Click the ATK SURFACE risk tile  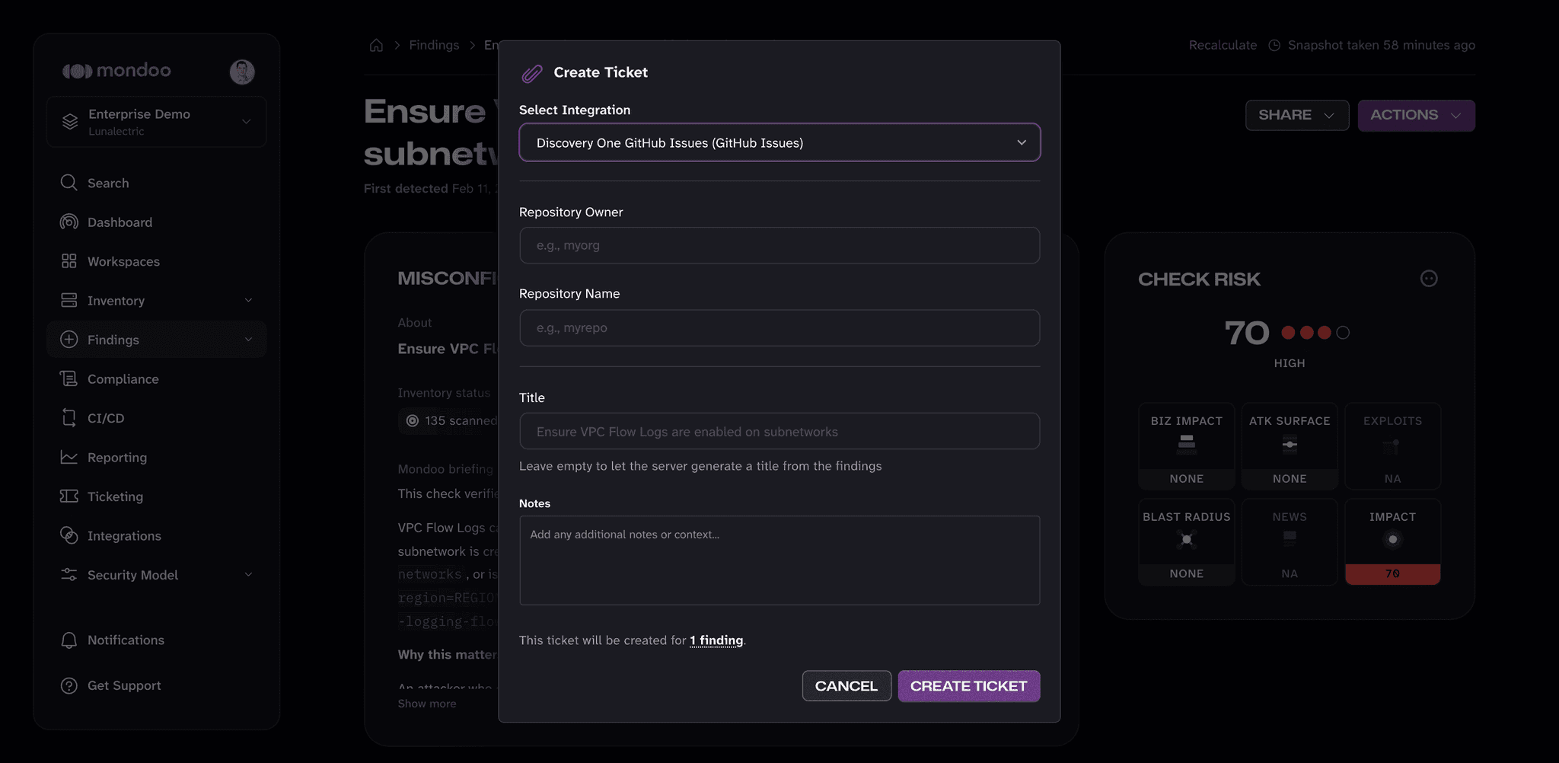tap(1290, 446)
